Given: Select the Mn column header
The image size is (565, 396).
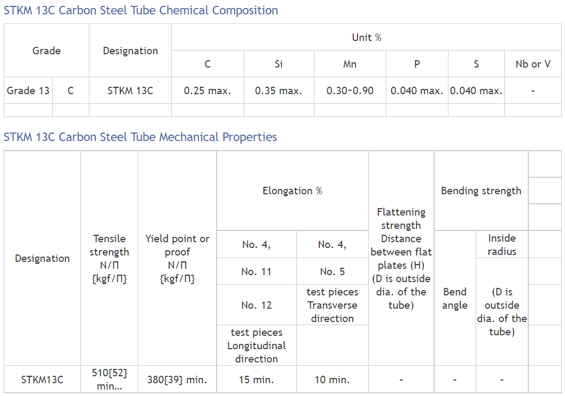Looking at the screenshot, I should (x=350, y=64).
